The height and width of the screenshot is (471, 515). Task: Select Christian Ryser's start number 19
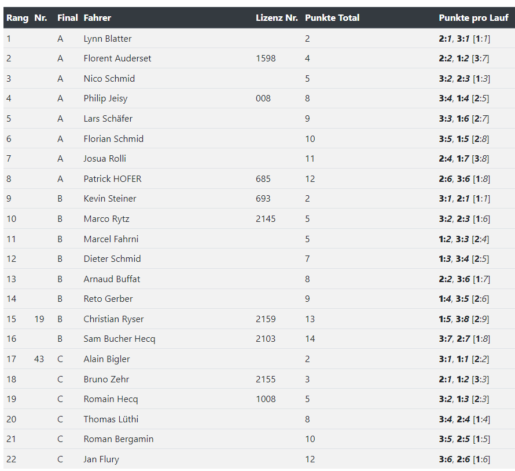[x=39, y=319]
